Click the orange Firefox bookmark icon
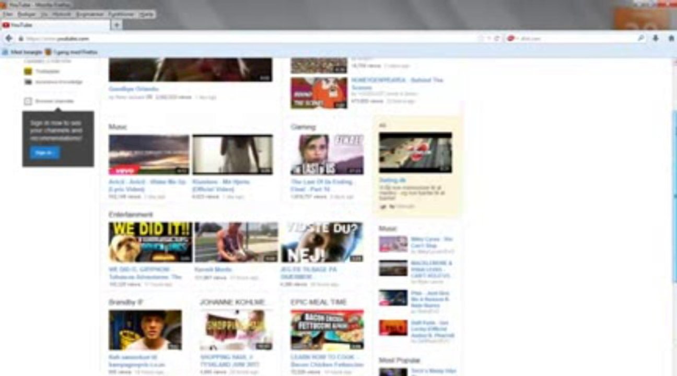 48,52
